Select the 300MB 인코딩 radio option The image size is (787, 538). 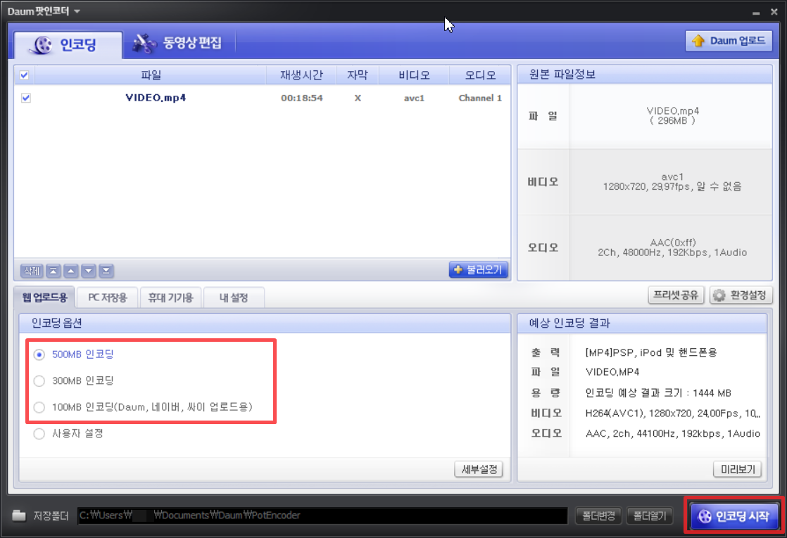(x=39, y=381)
